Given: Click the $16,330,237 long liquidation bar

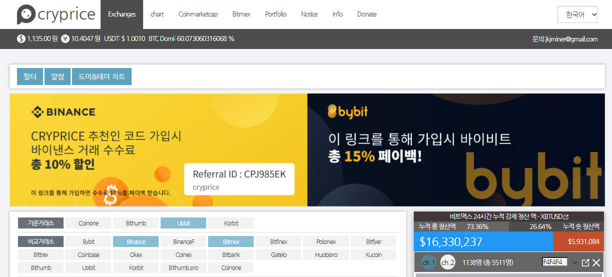Looking at the screenshot, I should [x=483, y=241].
